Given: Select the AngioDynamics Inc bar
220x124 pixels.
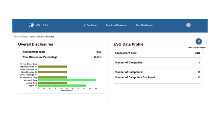Looking at the screenshot, I should (x=52, y=67).
